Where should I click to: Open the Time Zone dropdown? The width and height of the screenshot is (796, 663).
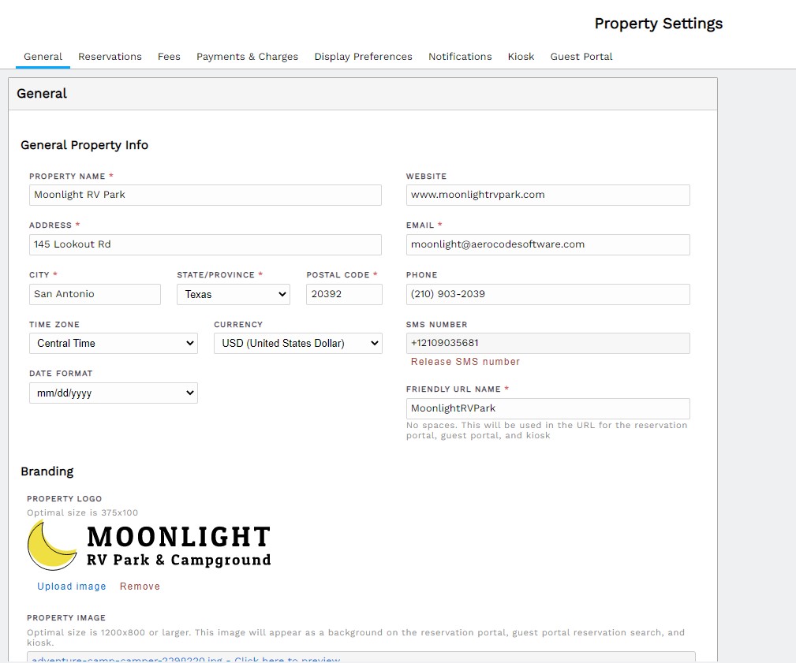pyautogui.click(x=113, y=343)
